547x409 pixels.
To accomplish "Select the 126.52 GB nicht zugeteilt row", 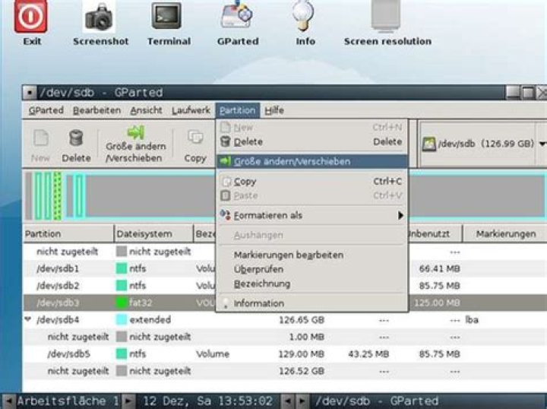I will (x=285, y=371).
